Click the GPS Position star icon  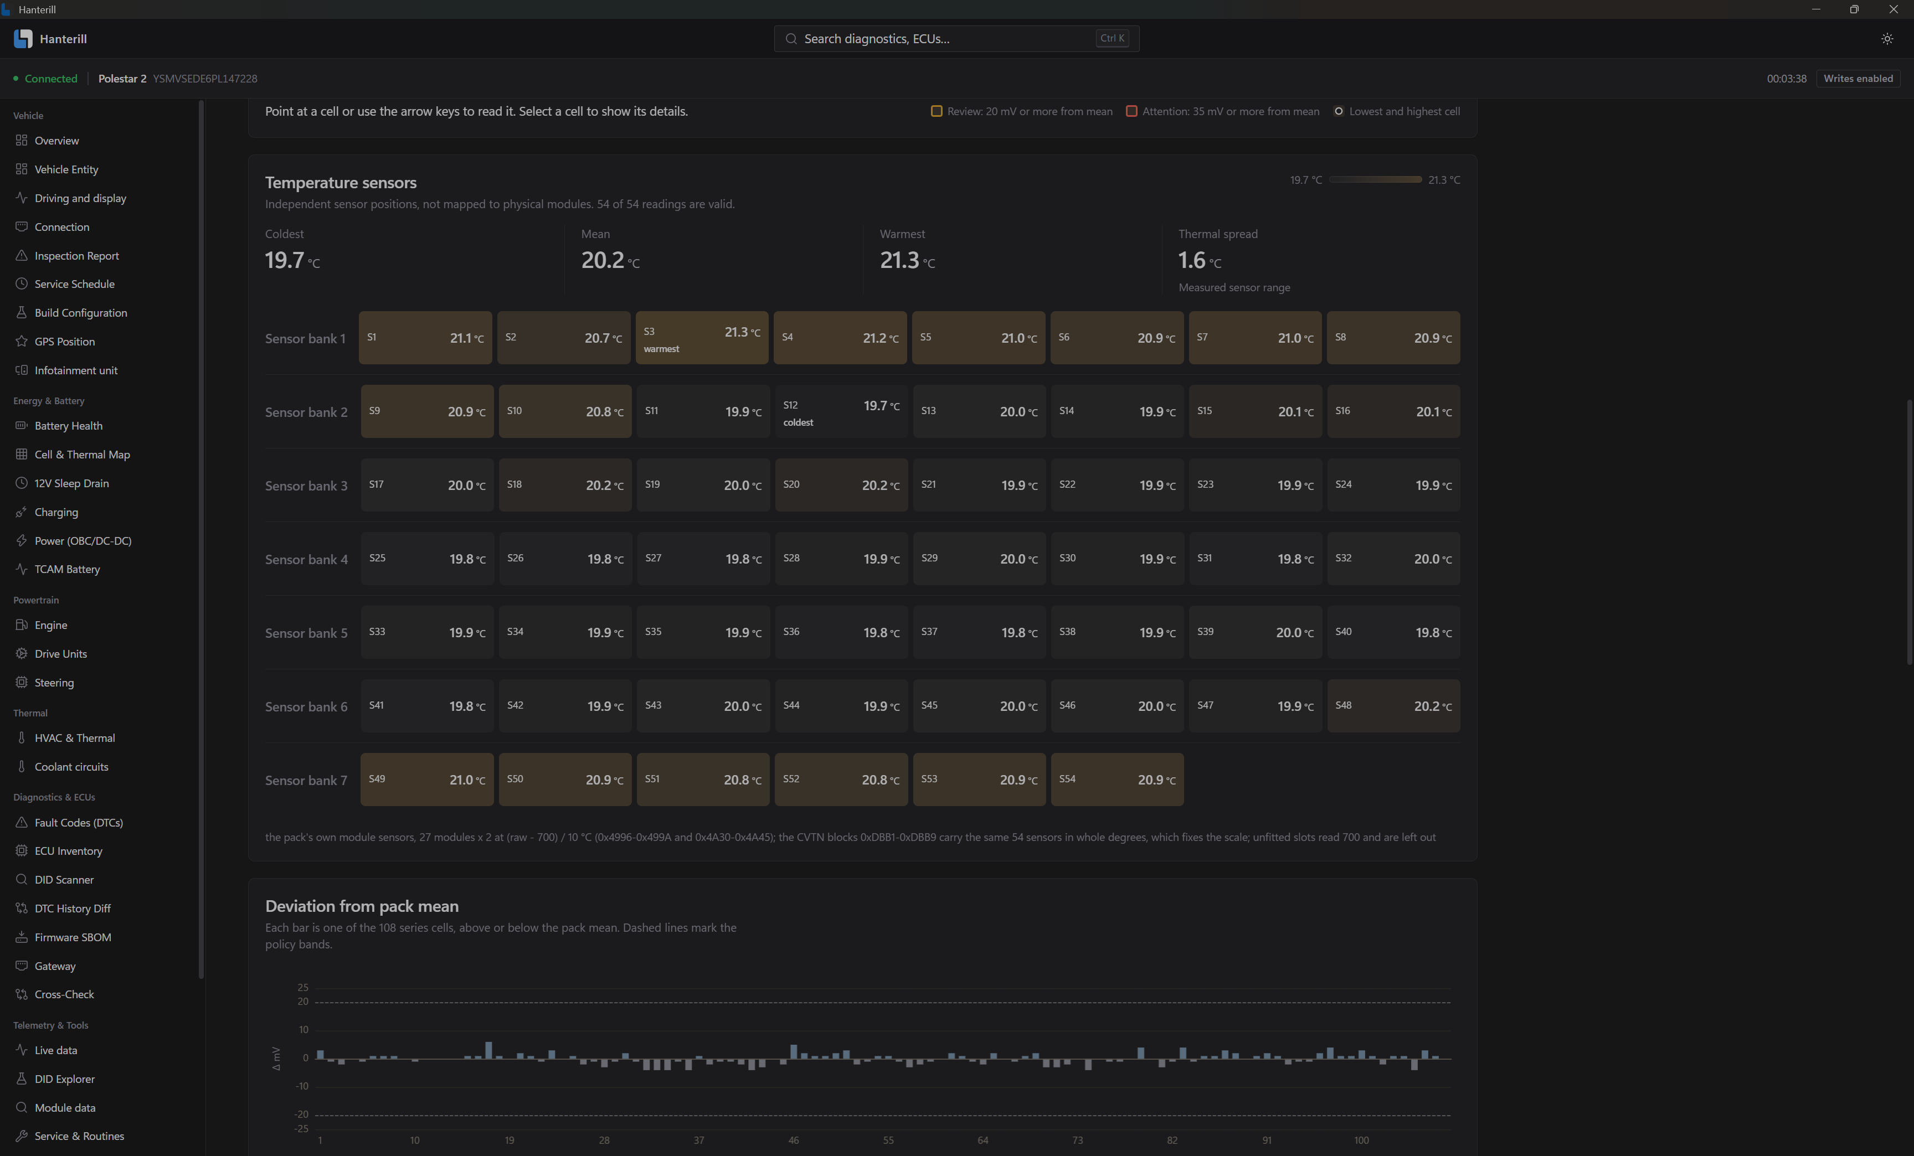[21, 341]
